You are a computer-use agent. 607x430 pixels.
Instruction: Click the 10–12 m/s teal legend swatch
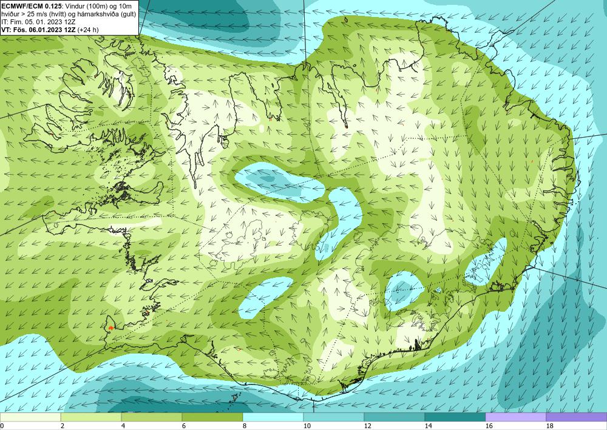tap(334, 417)
